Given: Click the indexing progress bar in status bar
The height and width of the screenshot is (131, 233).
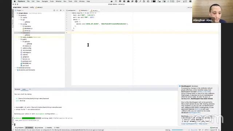Looking at the screenshot, I should pos(179,130).
